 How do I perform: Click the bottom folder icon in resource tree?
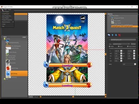4,79
